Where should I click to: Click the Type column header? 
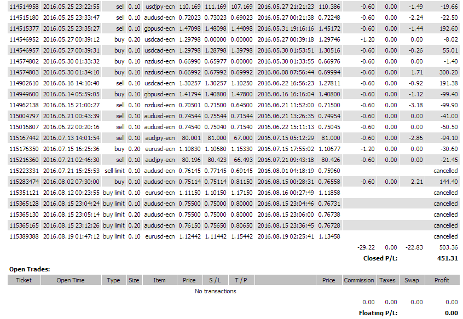click(x=113, y=280)
